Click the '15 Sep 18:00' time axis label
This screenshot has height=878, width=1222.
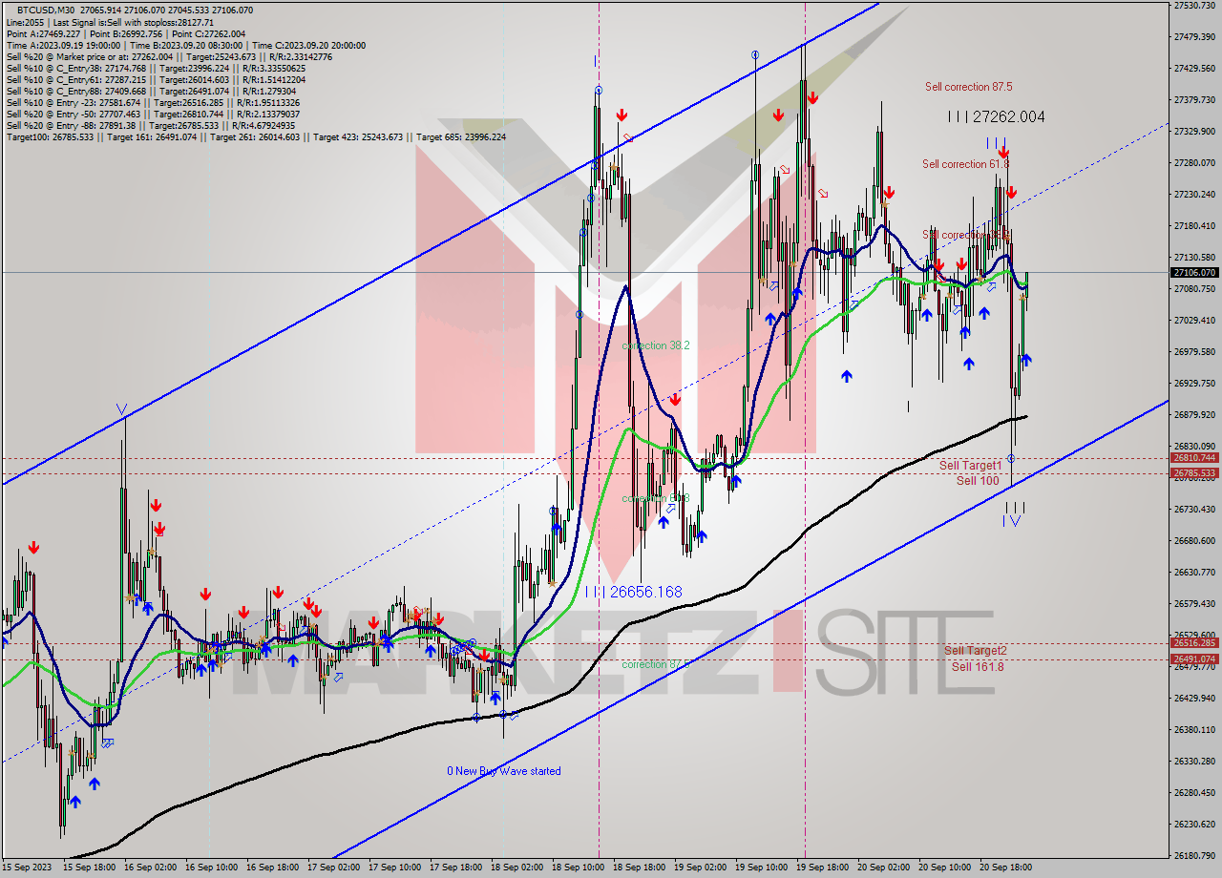89,868
